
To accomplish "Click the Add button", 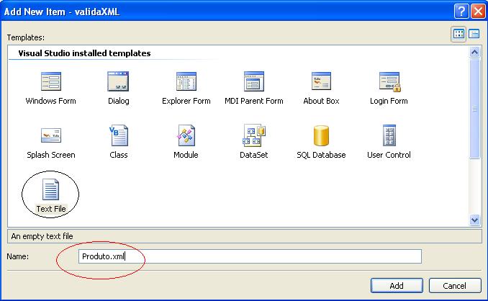I will [397, 285].
